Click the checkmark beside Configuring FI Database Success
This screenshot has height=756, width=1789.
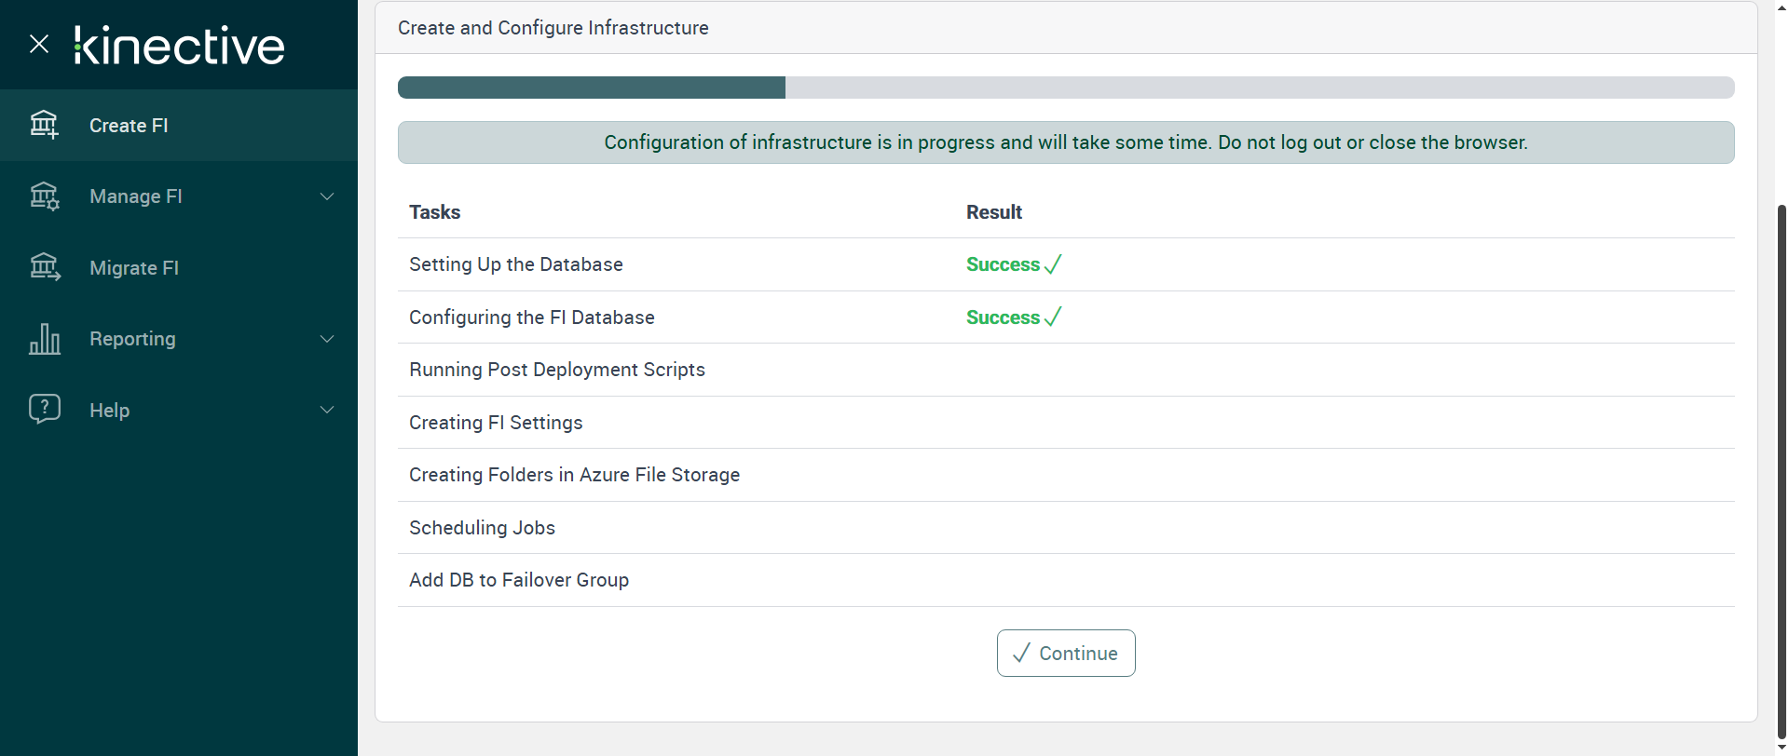(1053, 317)
